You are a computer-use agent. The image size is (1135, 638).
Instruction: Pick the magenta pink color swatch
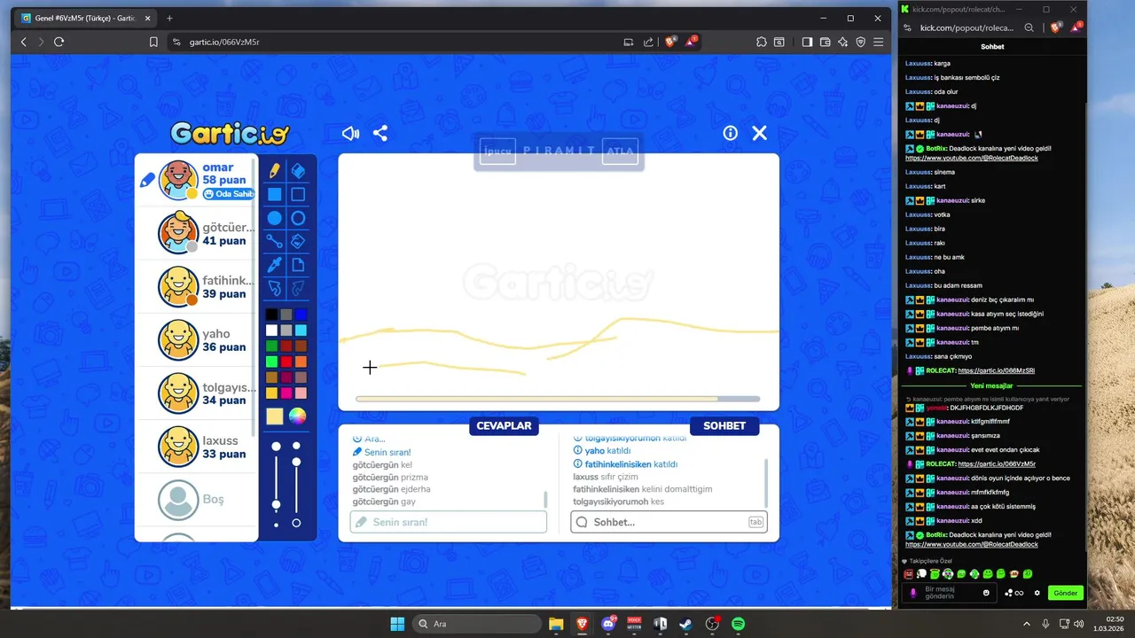coord(286,393)
